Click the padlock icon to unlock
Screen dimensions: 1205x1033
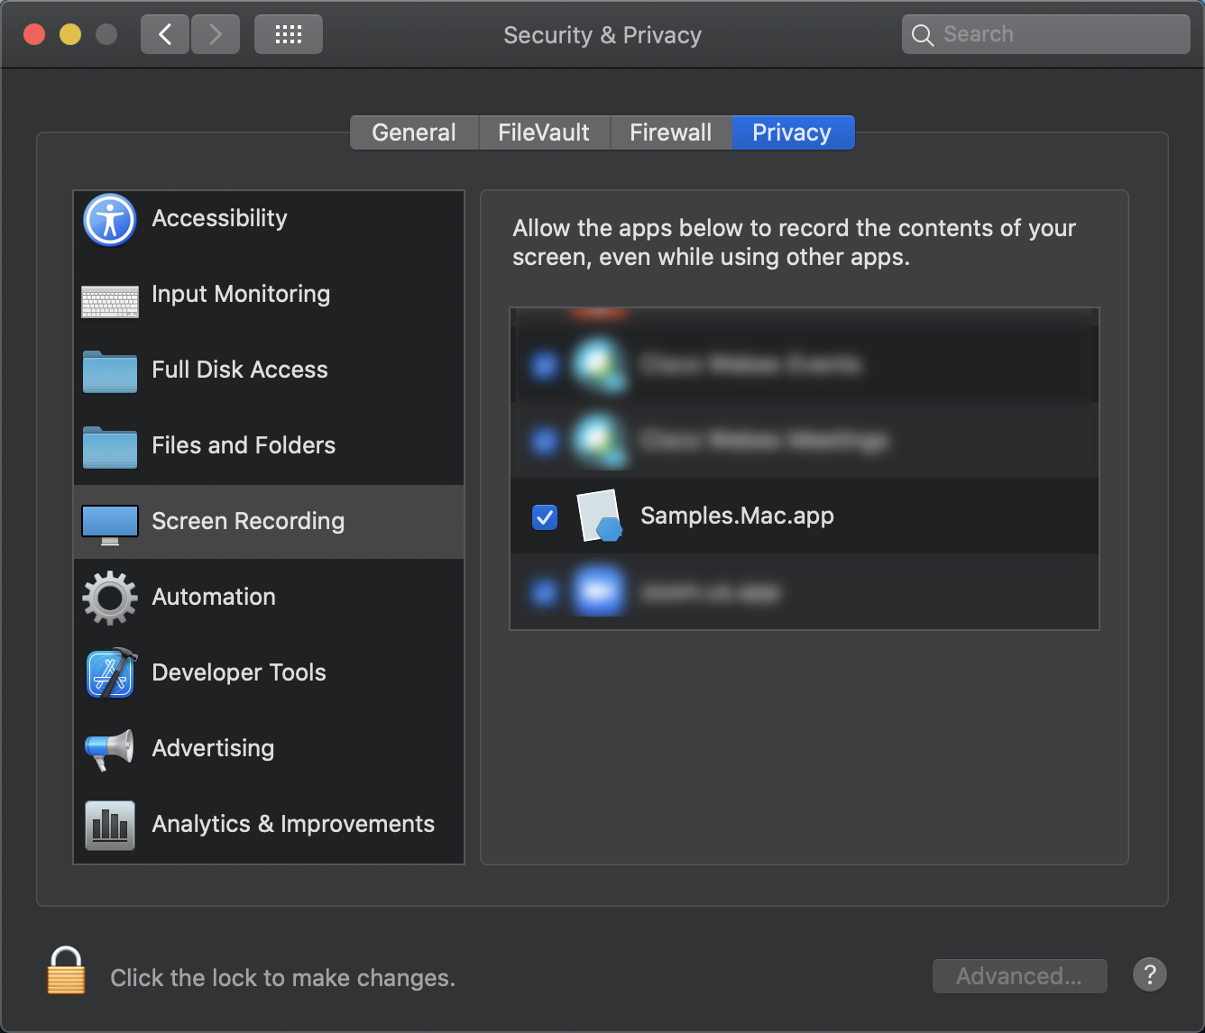tap(67, 971)
